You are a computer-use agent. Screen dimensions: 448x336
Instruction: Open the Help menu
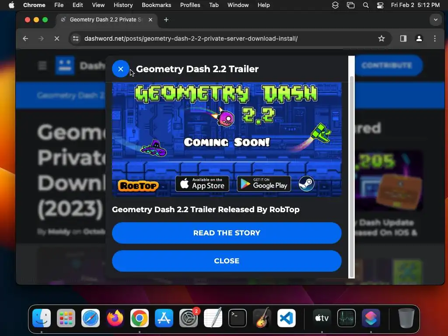pos(263,5)
